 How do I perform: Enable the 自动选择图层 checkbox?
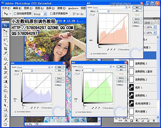(15, 13)
